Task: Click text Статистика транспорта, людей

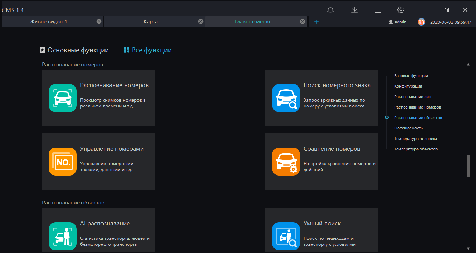Action: pos(115,241)
